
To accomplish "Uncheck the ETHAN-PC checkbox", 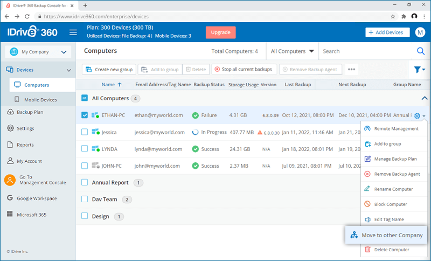I will point(85,115).
